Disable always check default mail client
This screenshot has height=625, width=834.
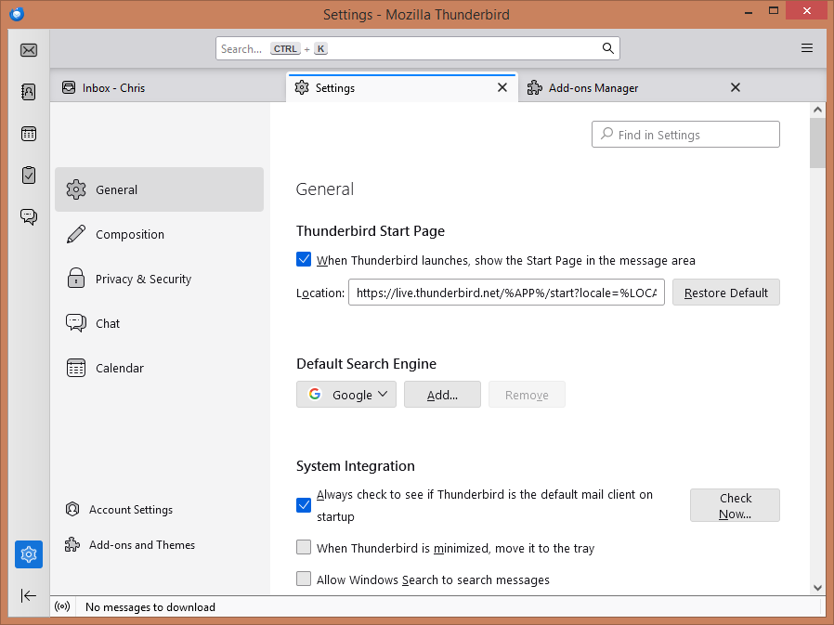(304, 505)
